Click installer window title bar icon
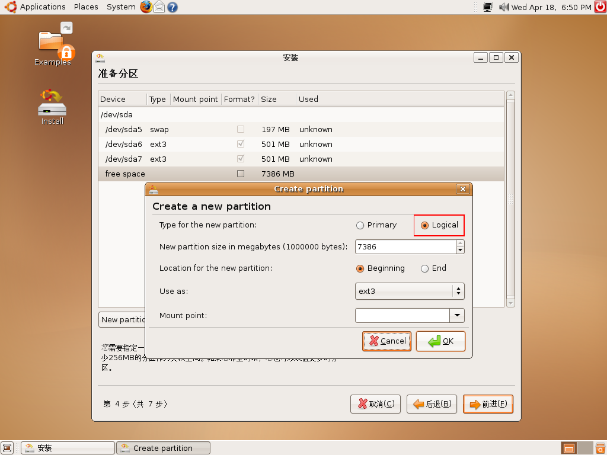Viewport: 607px width, 455px height. click(x=100, y=58)
